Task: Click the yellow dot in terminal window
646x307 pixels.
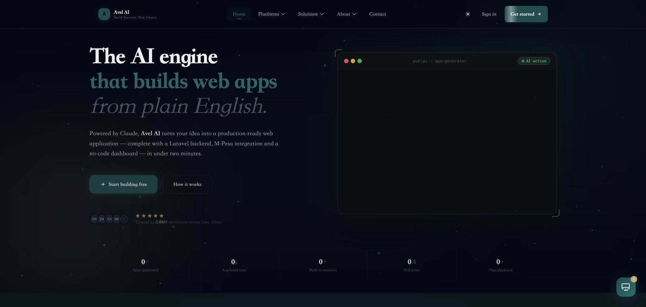Action: pos(353,61)
